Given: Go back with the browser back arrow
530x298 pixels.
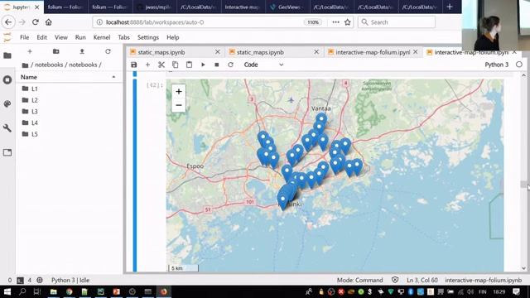Looking at the screenshot, I should tap(8, 22).
